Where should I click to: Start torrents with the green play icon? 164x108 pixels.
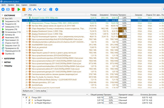[19, 9]
